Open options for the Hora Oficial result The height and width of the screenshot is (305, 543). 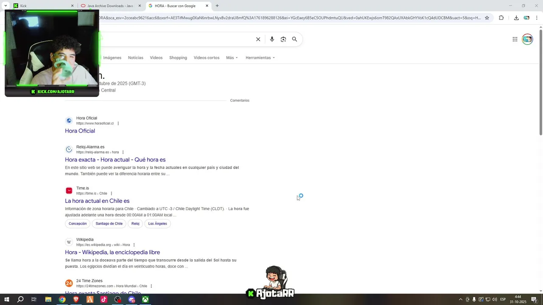coord(118,123)
